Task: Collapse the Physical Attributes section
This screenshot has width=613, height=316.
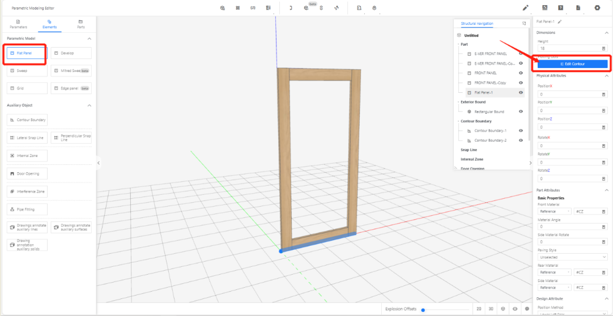Action: click(607, 75)
